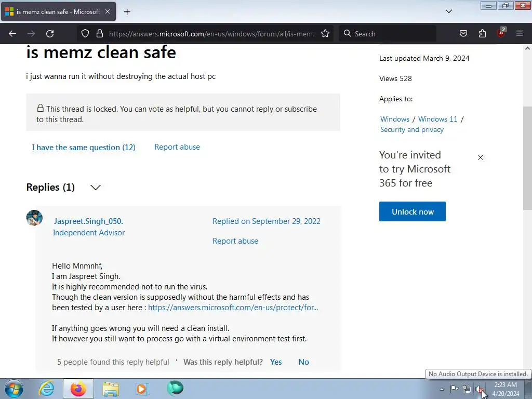Select the 'is memz clean safe' tab
The width and height of the screenshot is (532, 399).
(x=58, y=11)
